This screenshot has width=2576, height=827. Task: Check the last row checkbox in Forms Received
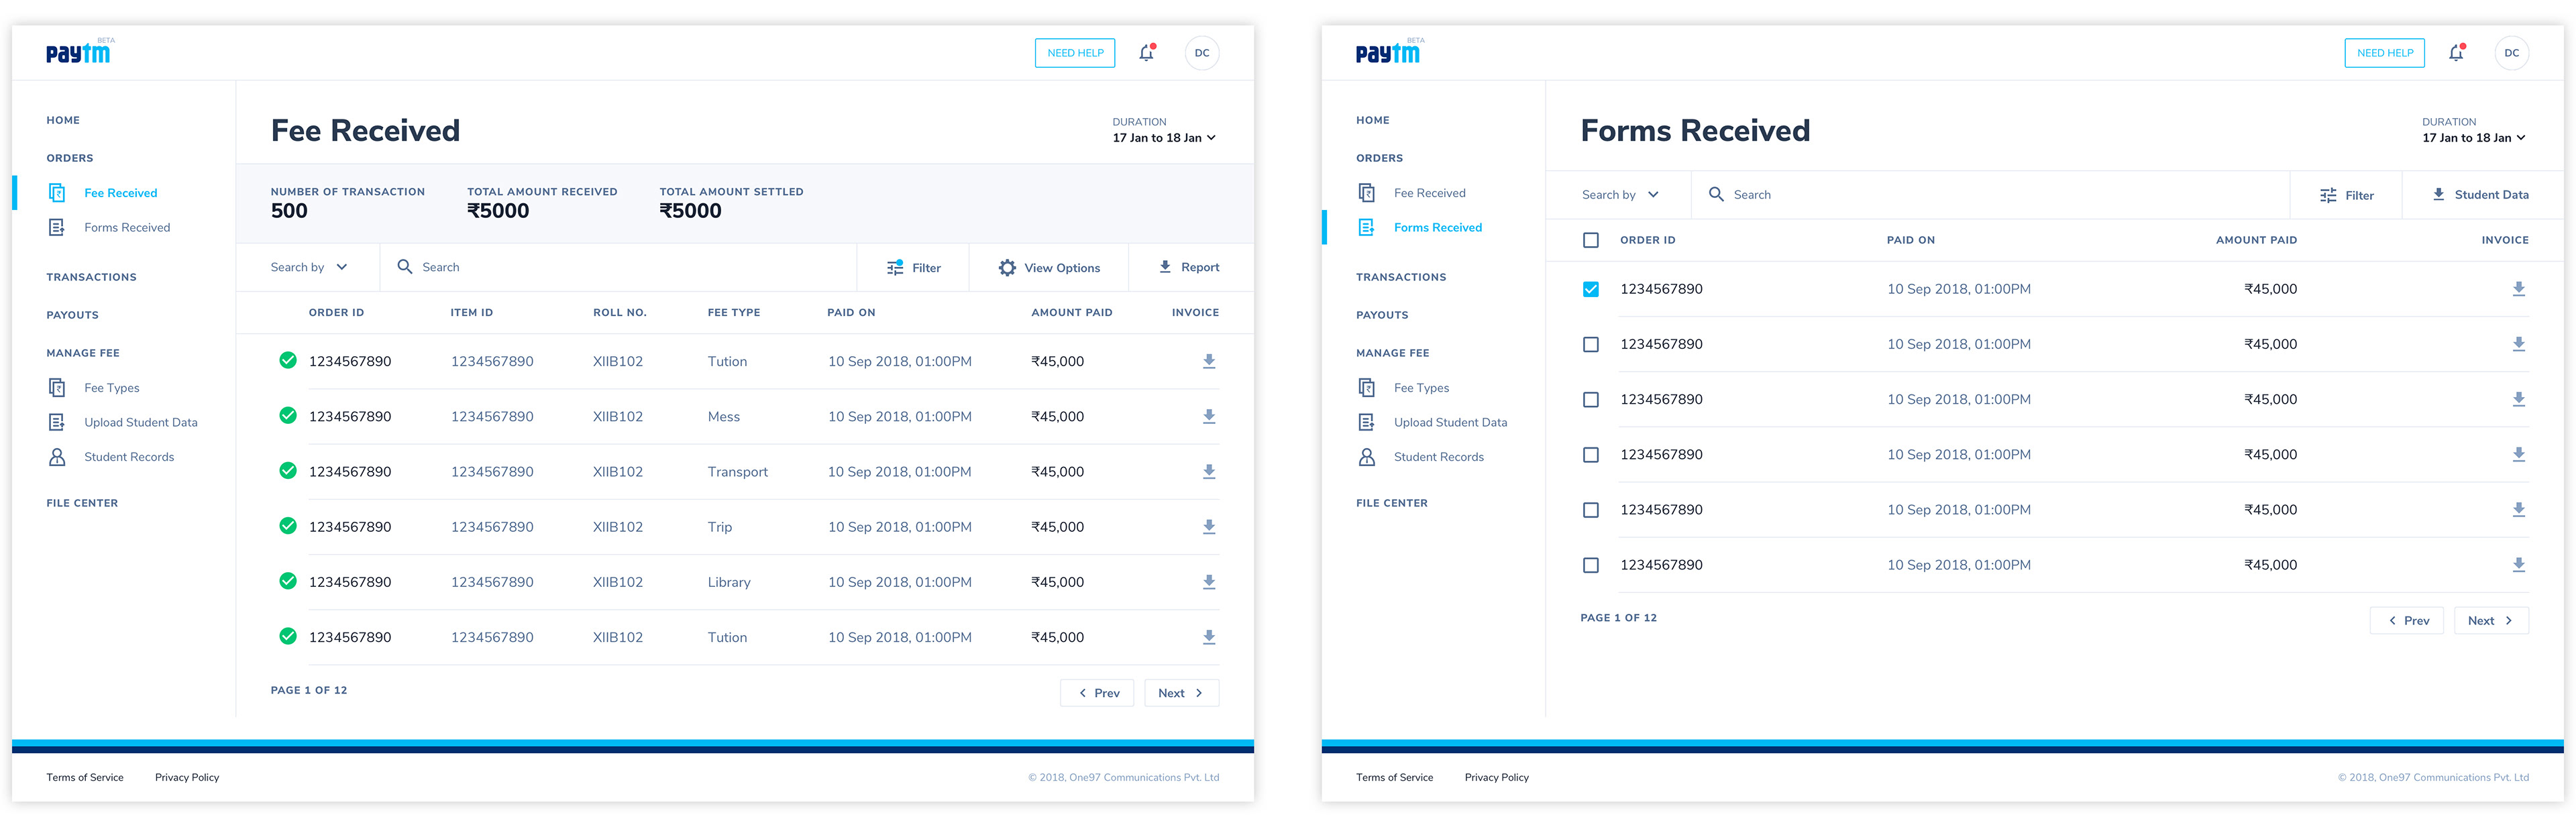(x=1591, y=564)
